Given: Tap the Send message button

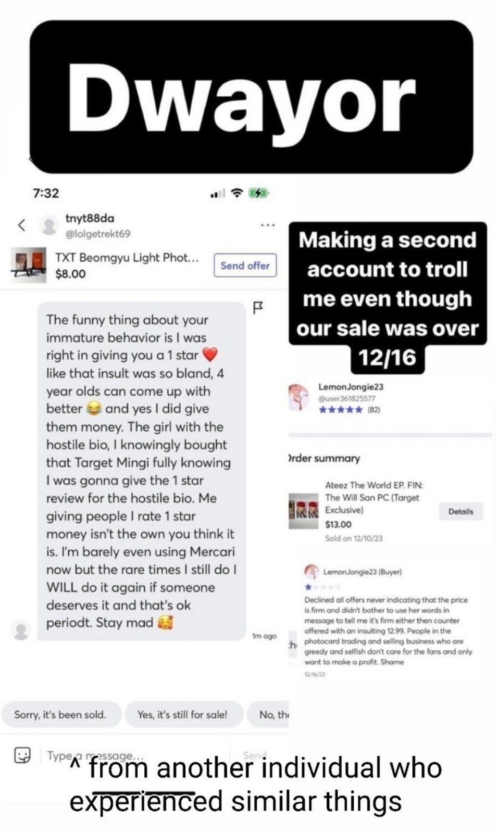Looking at the screenshot, I should point(255,755).
